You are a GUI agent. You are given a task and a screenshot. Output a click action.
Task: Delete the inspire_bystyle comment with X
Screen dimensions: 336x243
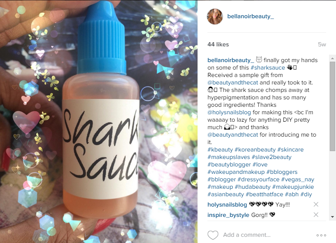tap(316, 215)
